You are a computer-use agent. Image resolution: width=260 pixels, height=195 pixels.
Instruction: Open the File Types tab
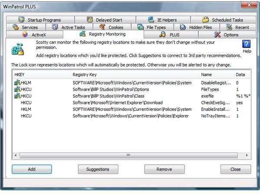click(x=152, y=27)
